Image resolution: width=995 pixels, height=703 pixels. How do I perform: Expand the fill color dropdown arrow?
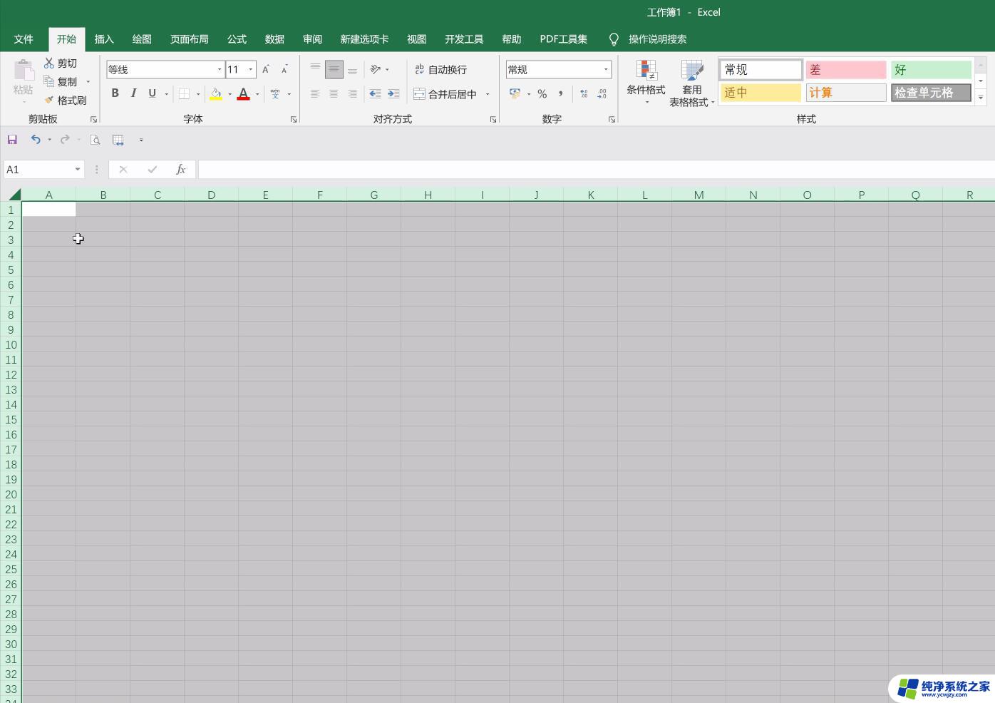tap(230, 93)
